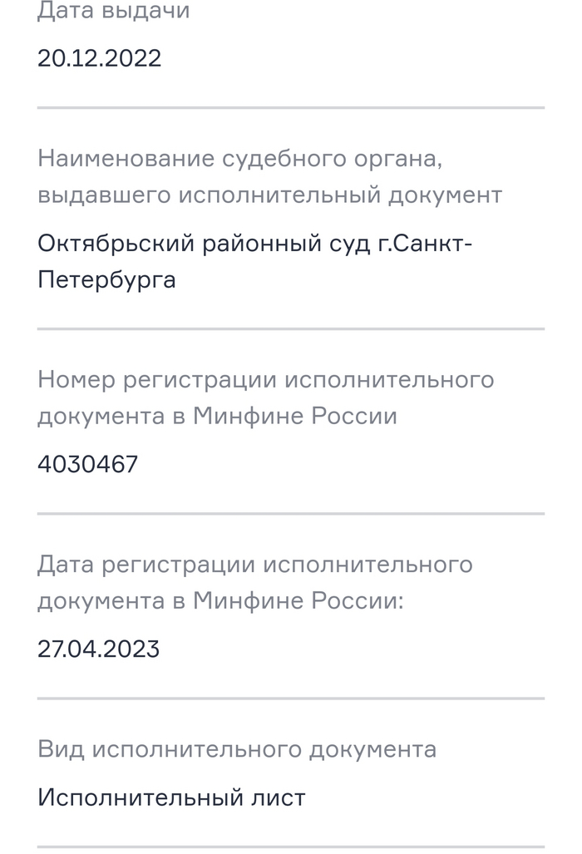
Task: Click the divider under the court name
Action: pyautogui.click(x=290, y=329)
